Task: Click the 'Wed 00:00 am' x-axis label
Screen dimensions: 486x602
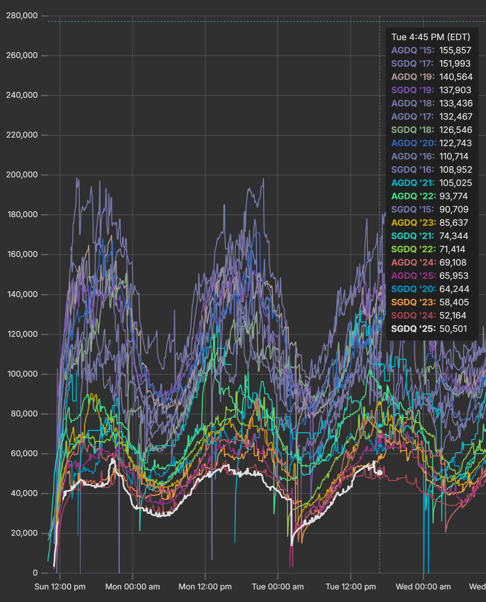Action: point(423,586)
